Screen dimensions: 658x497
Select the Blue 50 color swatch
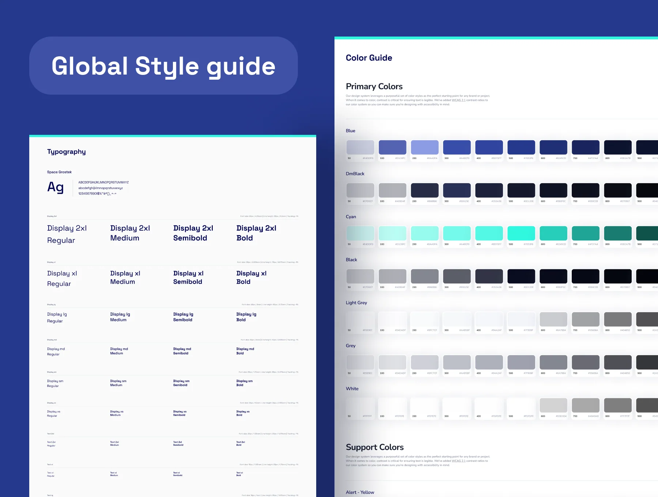click(x=360, y=147)
